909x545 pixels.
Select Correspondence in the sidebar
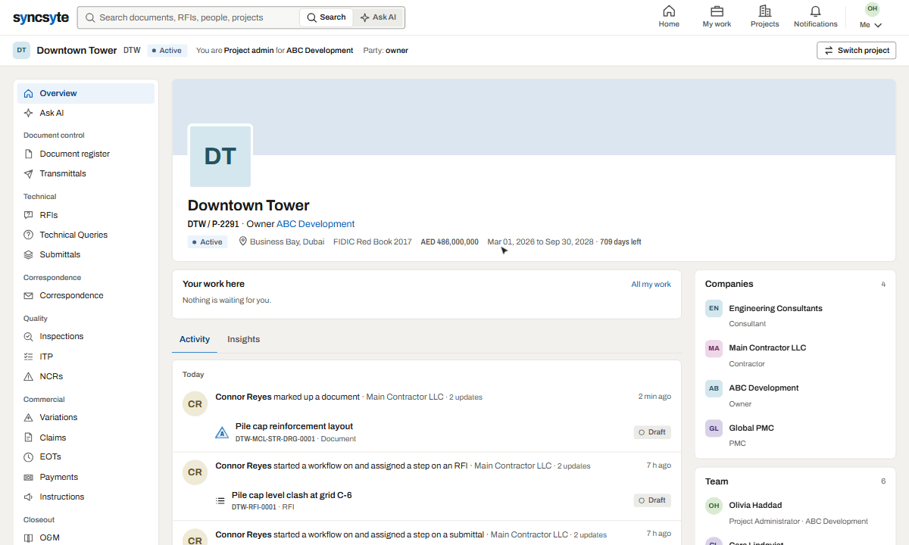(86, 295)
